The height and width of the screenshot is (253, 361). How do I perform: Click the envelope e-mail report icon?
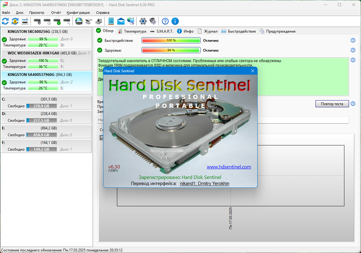(x=121, y=22)
